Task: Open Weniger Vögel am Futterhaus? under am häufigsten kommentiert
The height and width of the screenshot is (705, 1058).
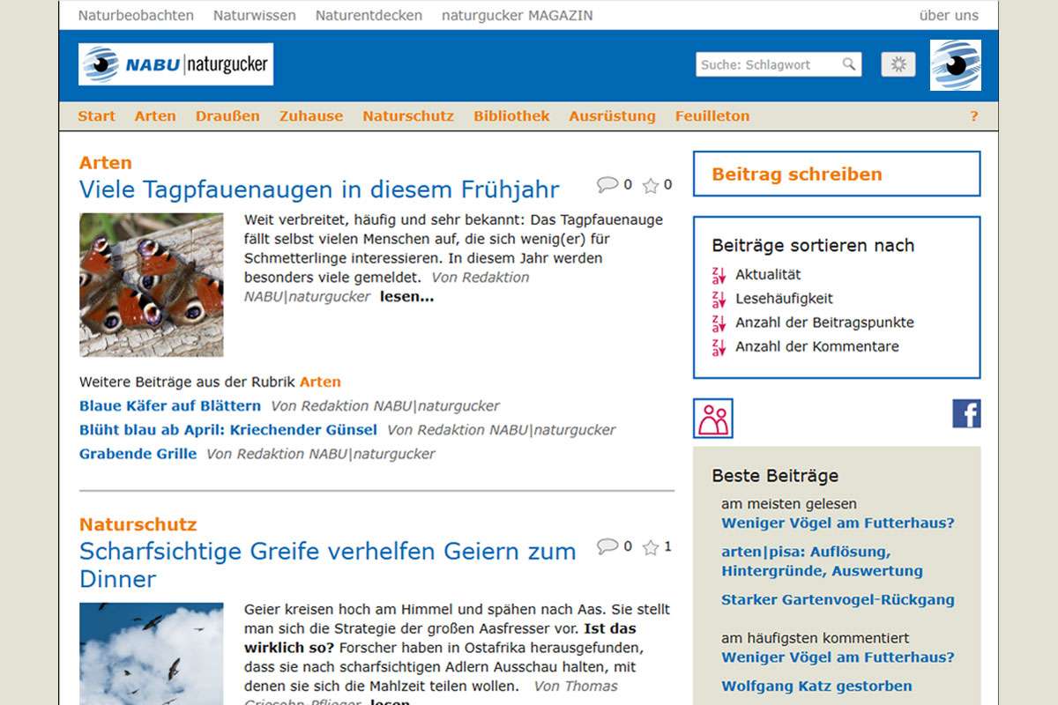Action: [838, 657]
